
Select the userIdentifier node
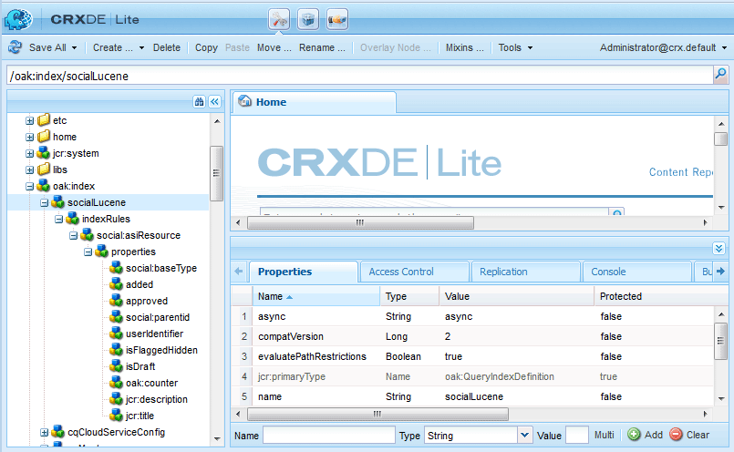154,334
